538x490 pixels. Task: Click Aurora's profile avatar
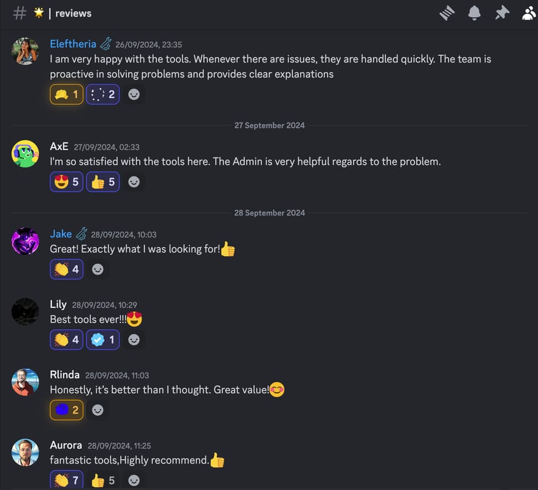tap(25, 453)
